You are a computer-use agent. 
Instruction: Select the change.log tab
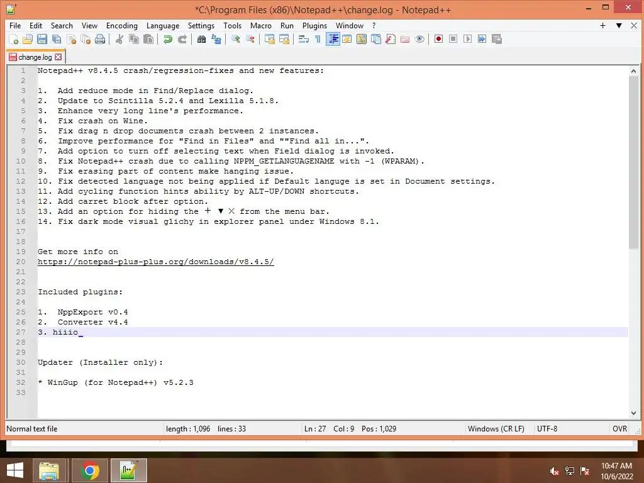[x=35, y=57]
